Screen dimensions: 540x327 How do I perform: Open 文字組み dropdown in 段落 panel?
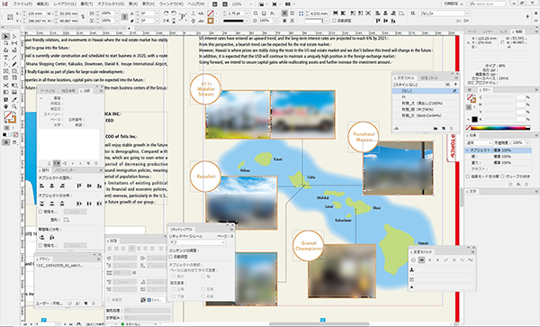(x=148, y=317)
